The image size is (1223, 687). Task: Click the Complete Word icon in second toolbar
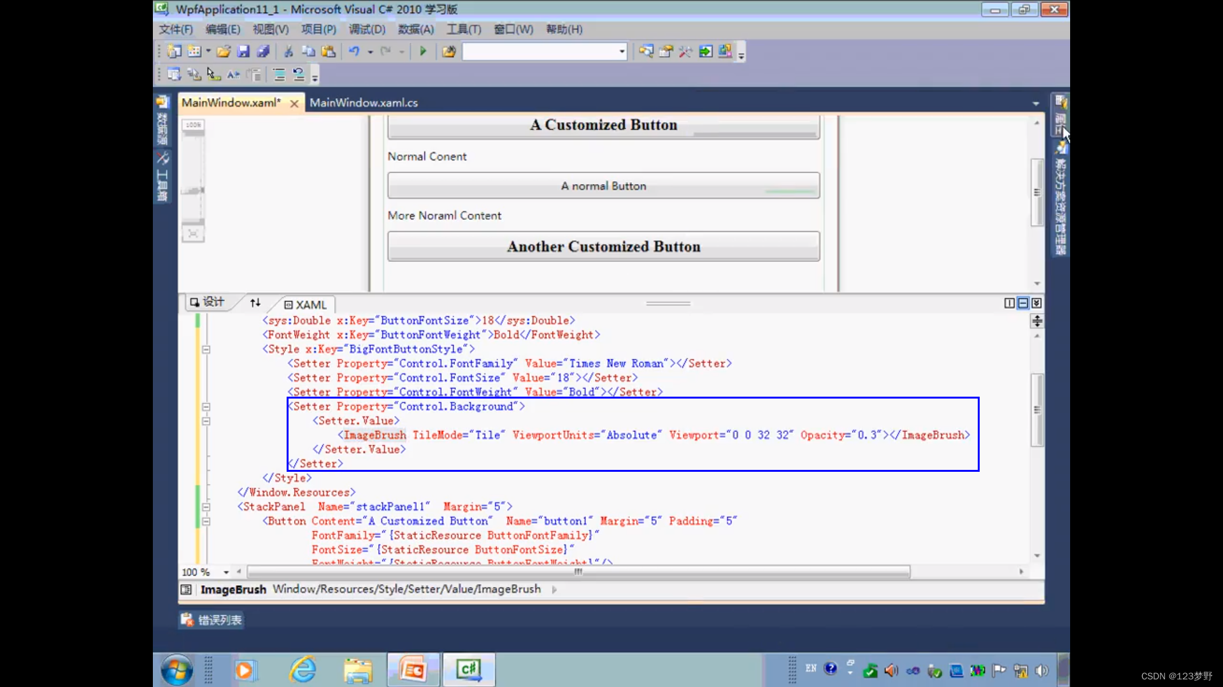pos(233,74)
